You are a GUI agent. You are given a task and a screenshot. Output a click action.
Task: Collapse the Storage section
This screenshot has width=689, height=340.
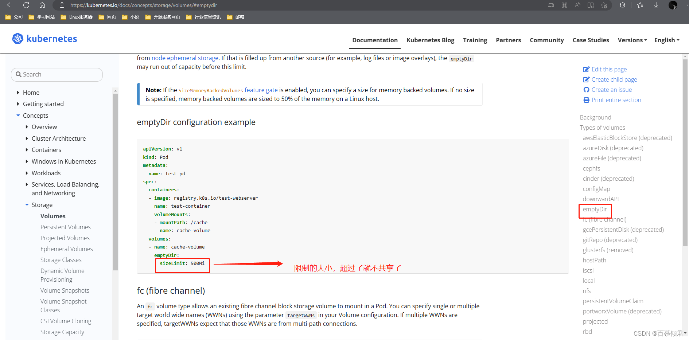27,205
